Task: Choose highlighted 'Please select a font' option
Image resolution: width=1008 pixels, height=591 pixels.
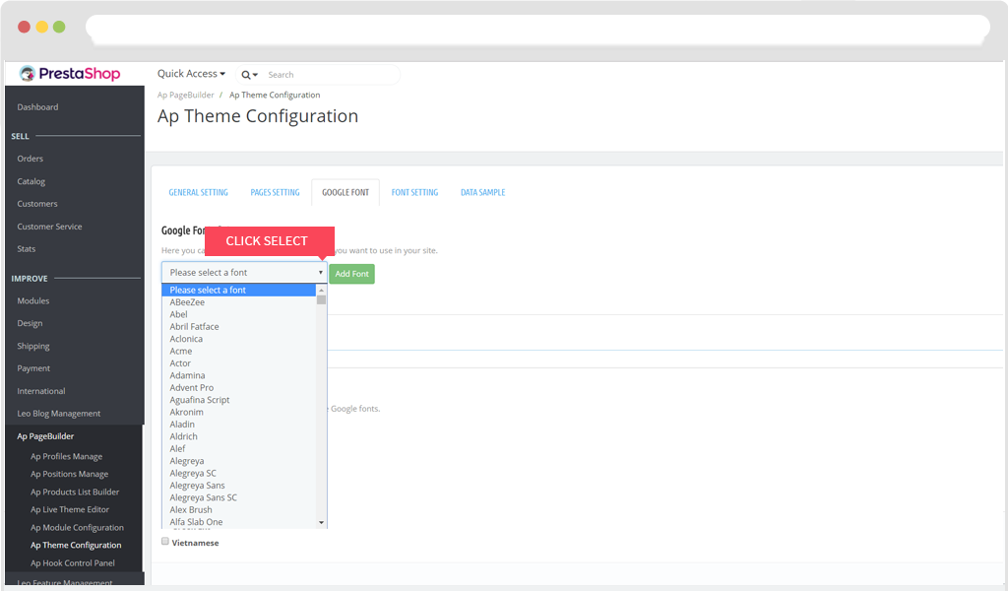Action: click(x=239, y=290)
